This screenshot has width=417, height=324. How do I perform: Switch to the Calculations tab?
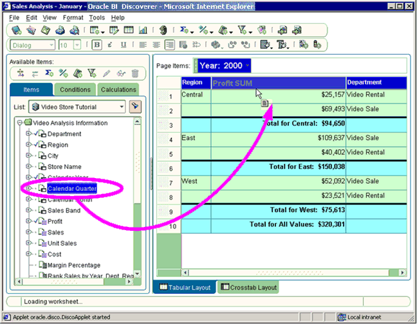(x=118, y=89)
